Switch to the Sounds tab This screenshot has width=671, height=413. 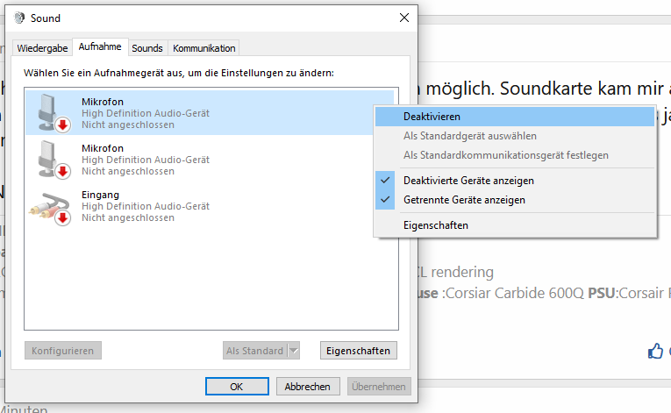(x=147, y=48)
